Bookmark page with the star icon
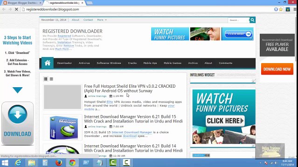Viewport: 298px width, 167px height. pos(281,9)
